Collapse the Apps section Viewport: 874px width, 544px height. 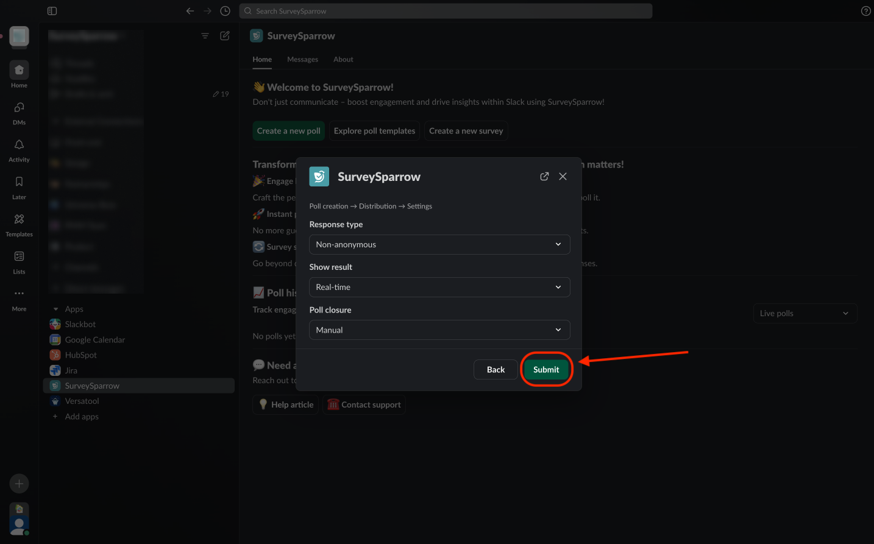coord(56,309)
